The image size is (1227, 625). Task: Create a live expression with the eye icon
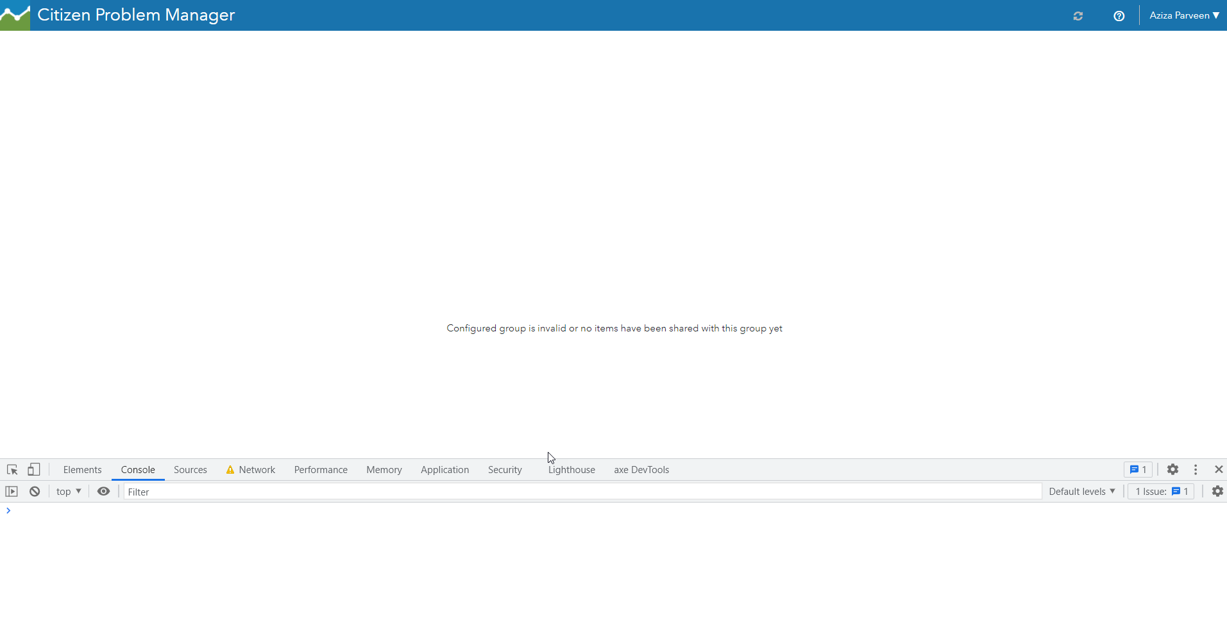(x=103, y=491)
